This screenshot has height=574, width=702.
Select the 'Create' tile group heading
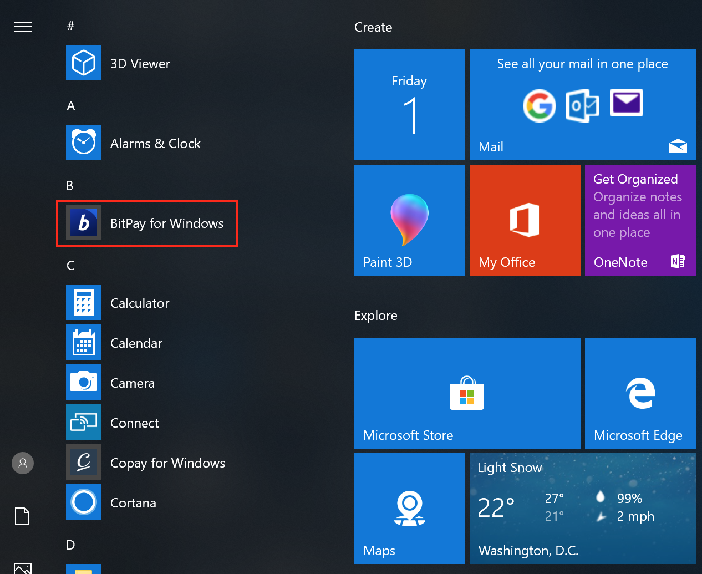click(x=373, y=27)
